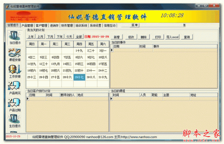Select calendar day 1十九
This screenshot has width=224, height=144.
(79, 51)
